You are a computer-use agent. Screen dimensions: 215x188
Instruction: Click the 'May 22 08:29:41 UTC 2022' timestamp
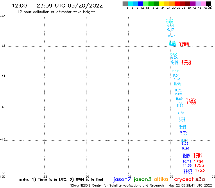[190, 185]
